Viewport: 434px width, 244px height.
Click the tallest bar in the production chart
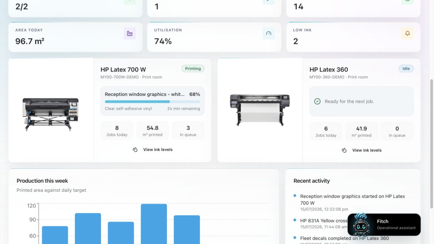154,224
